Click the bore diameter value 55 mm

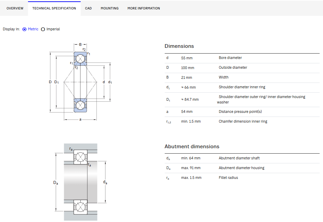187,58
